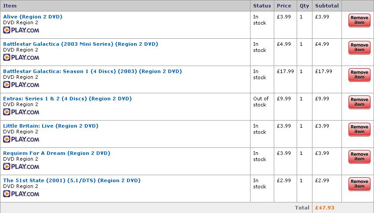Open The 51st State (2001) link
The image size is (374, 213).
72,180
